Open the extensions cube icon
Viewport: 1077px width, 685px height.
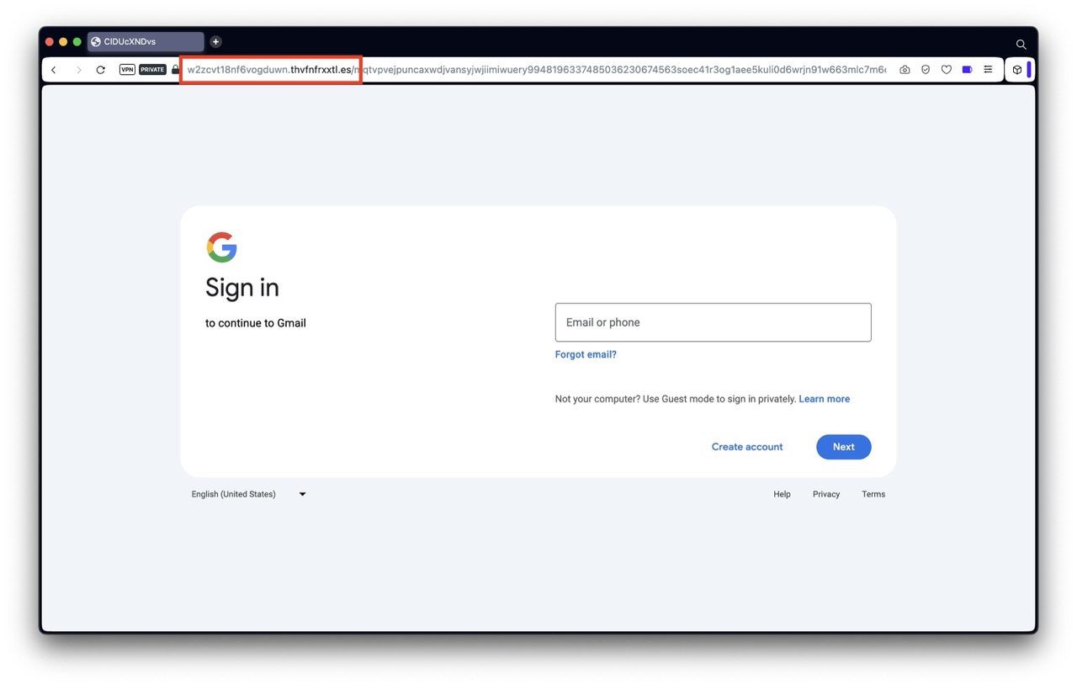point(1017,70)
